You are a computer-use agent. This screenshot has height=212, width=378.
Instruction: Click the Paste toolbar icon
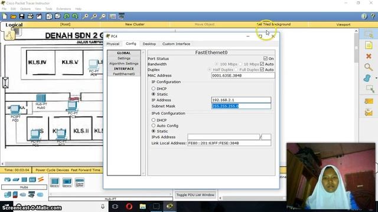tap(58, 16)
